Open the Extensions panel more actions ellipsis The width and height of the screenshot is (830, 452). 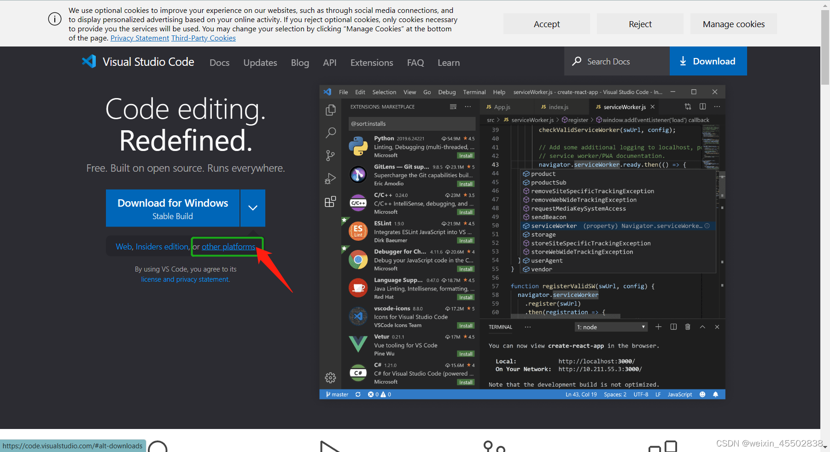click(468, 106)
